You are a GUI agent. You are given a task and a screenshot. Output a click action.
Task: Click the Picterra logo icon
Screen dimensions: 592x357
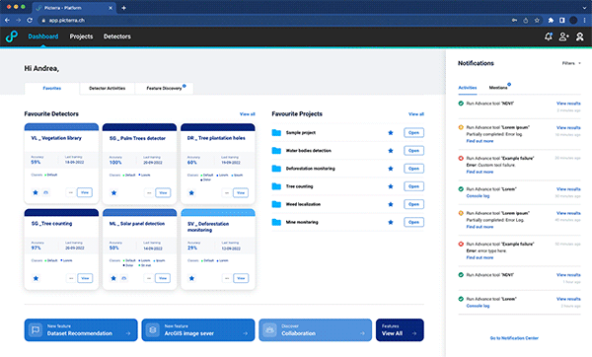click(11, 36)
